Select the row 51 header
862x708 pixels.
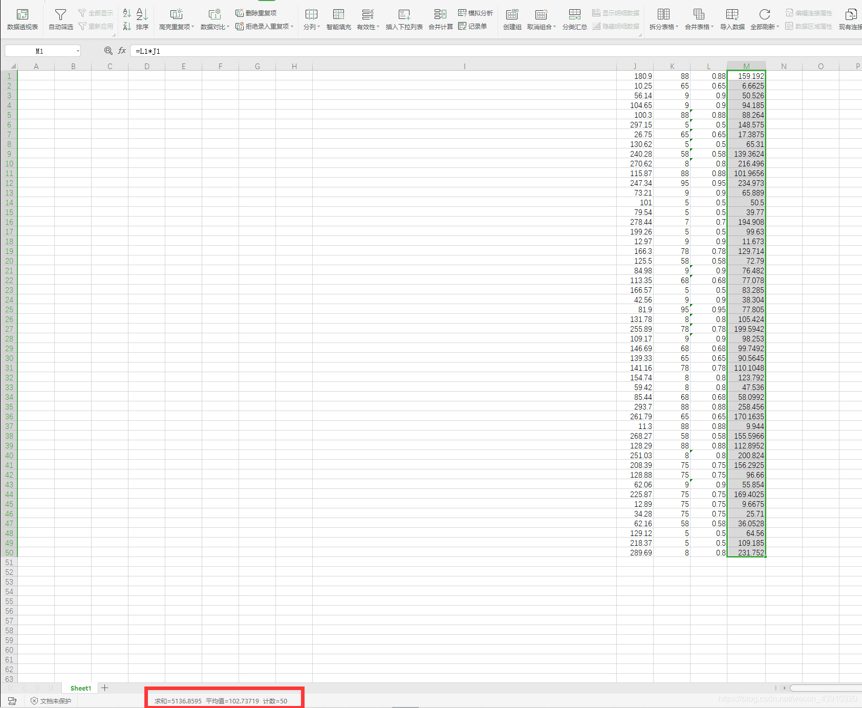pyautogui.click(x=9, y=563)
